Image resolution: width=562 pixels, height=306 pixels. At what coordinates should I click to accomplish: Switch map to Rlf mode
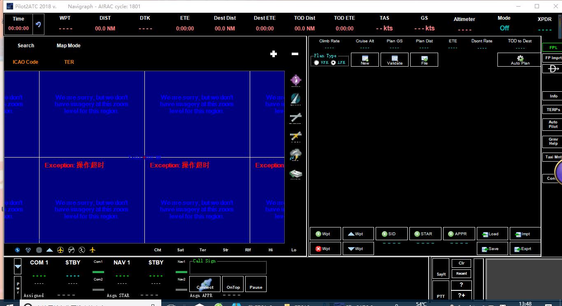pyautogui.click(x=248, y=250)
